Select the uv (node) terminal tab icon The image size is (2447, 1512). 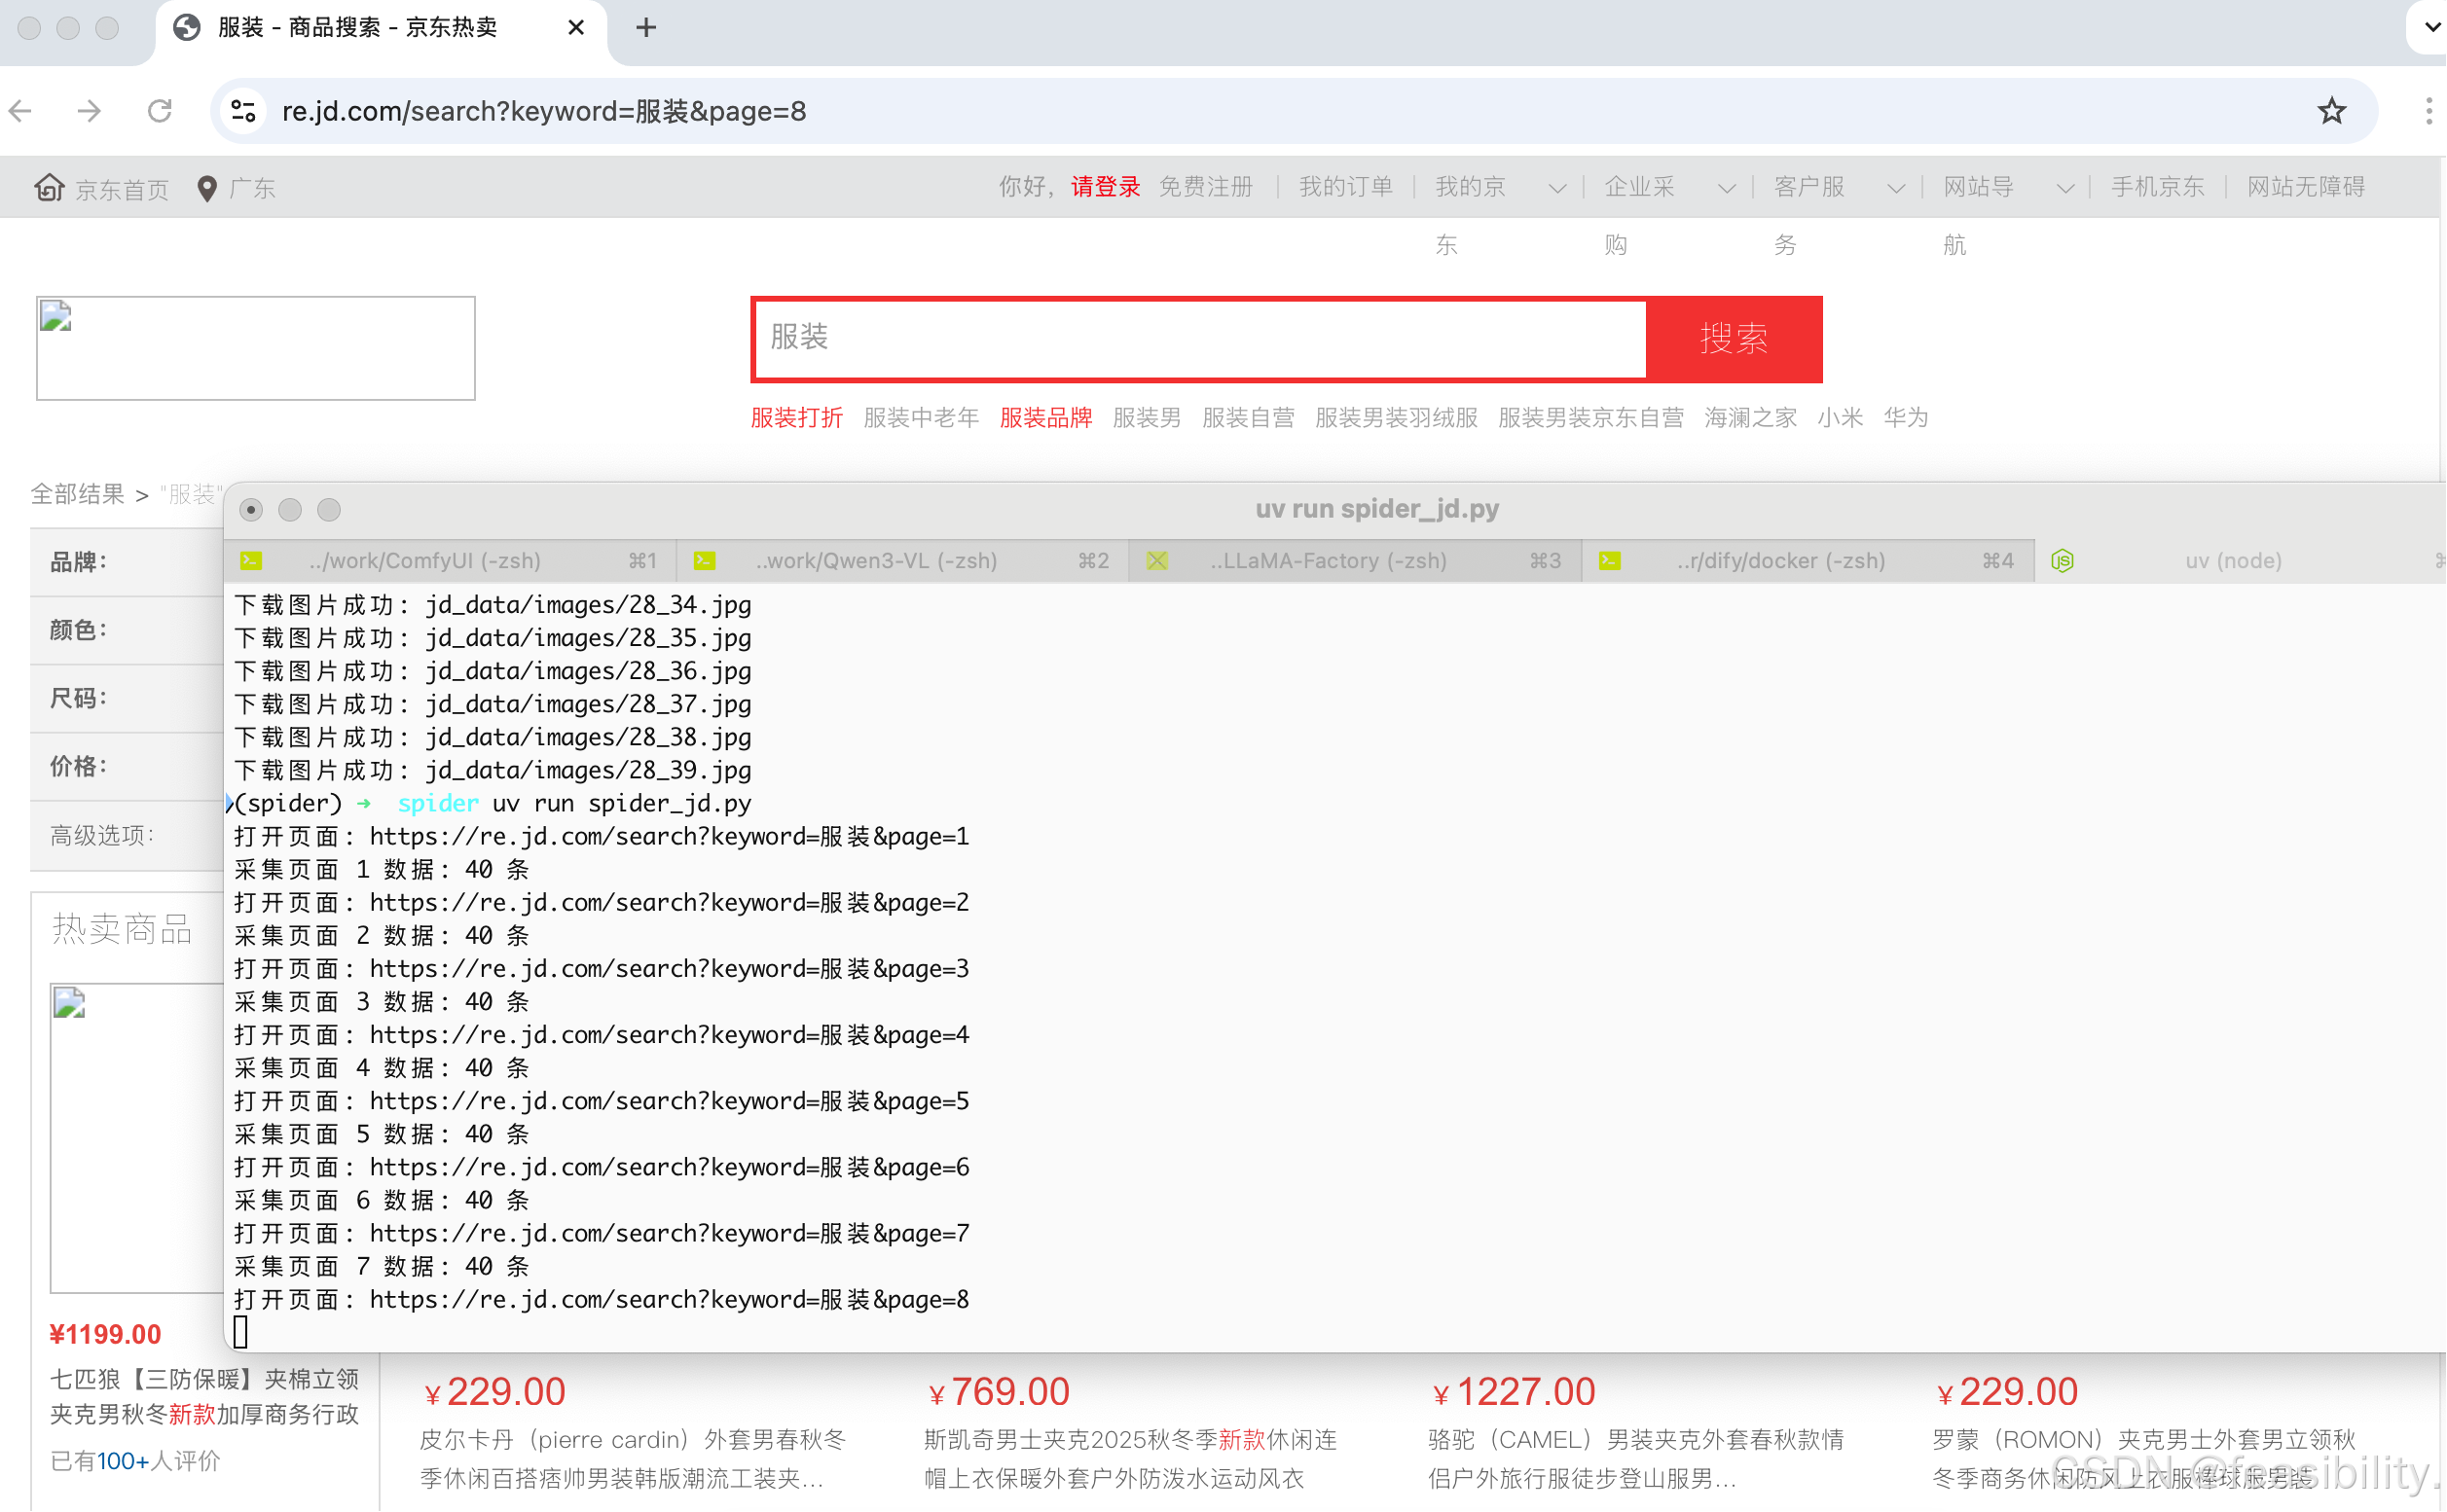[x=2062, y=561]
